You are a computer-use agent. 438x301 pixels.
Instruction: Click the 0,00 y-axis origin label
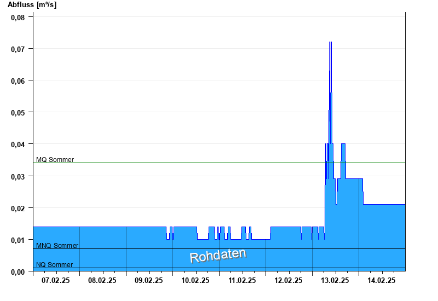point(18,272)
